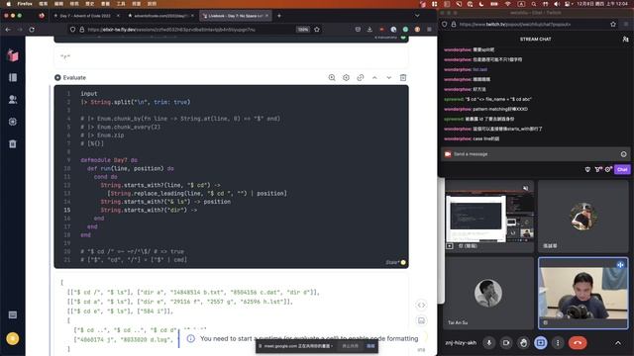Open the emote picker in Twitch chat input
Image resolution: width=634 pixels, height=356 pixels.
(x=623, y=154)
